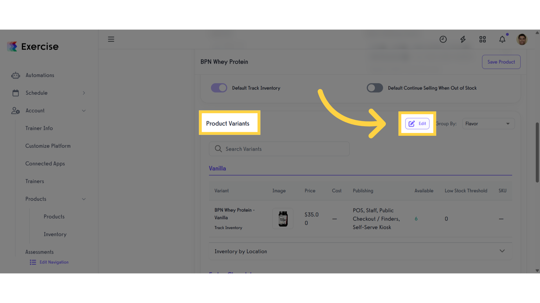The width and height of the screenshot is (540, 303).
Task: Open the Group By Flavor dropdown
Action: point(489,124)
